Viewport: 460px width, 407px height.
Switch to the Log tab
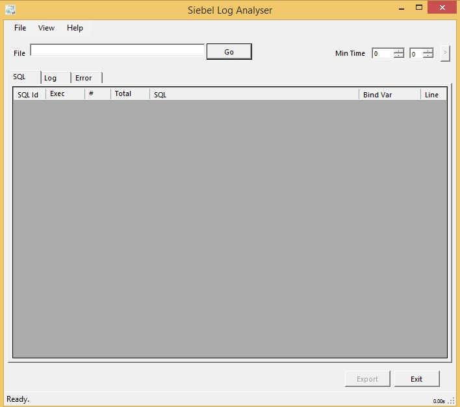56,78
